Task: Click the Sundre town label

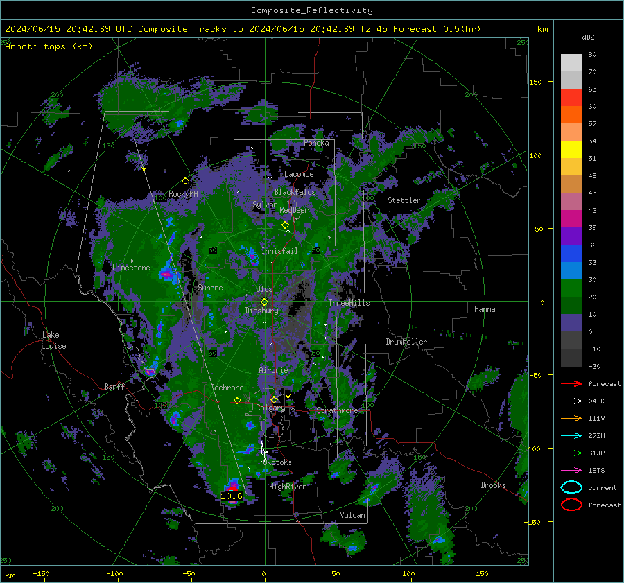Action: coord(210,287)
